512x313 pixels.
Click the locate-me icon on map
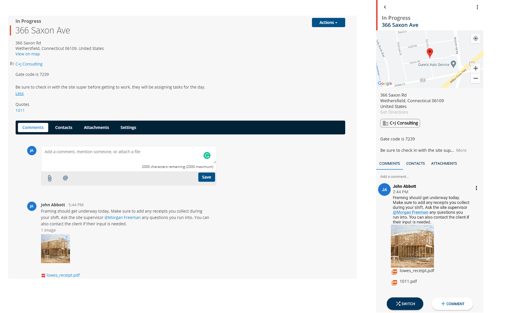pyautogui.click(x=475, y=39)
